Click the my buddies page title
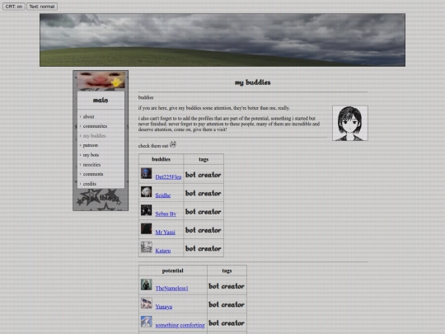The height and width of the screenshot is (334, 445). pos(253,82)
